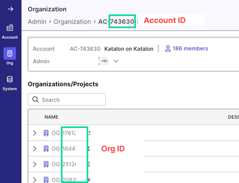Click the Katalon on Katalon account name
This screenshot has height=183, width=239.
pyautogui.click(x=129, y=49)
